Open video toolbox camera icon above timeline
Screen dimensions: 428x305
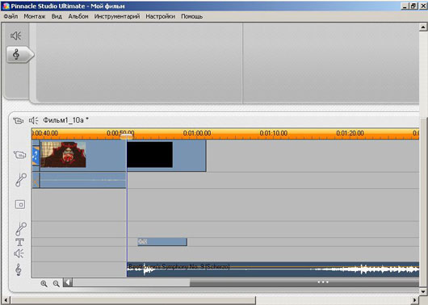[x=19, y=120]
